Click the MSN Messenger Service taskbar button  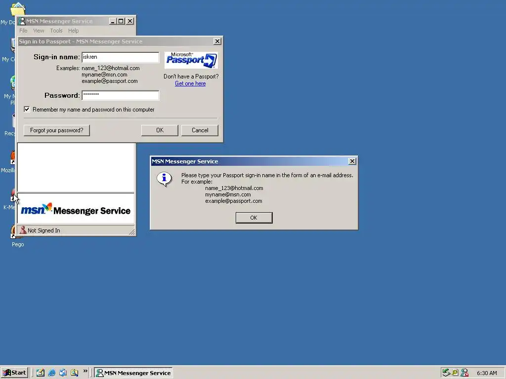tap(133, 373)
